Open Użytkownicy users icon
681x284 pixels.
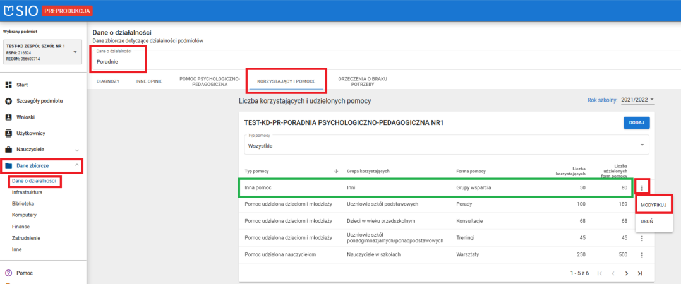[x=9, y=133]
